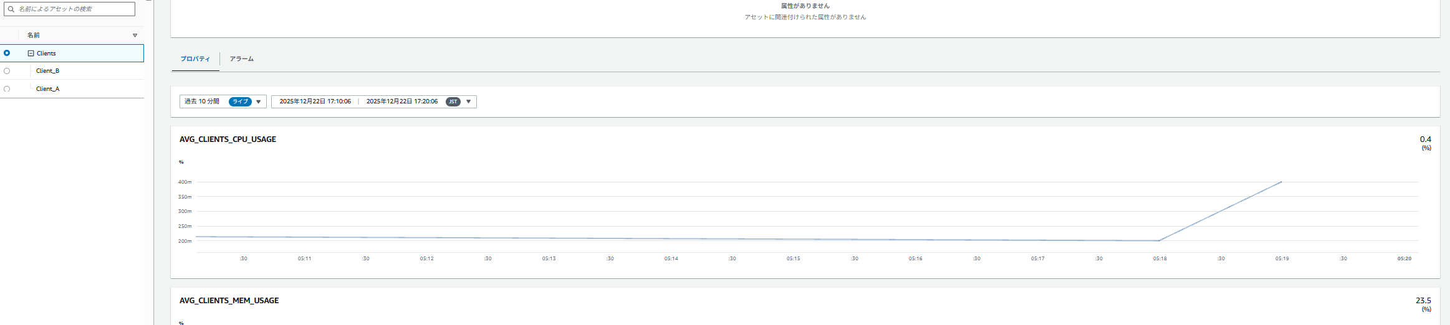Open the date range dropdown arrow beside JST
Viewport: 1450px width, 325px height.
pos(469,101)
